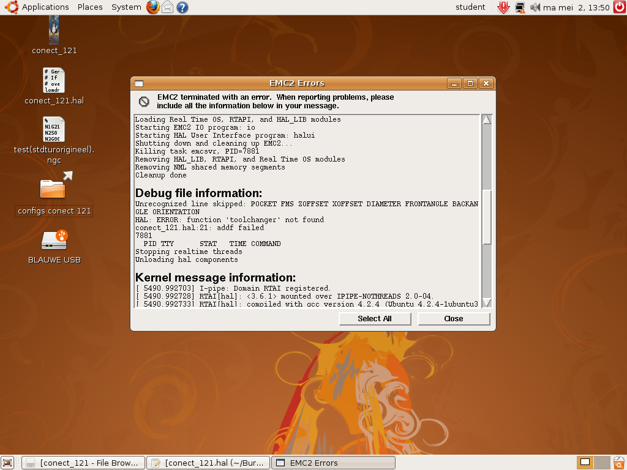Click the scrollbar up arrow in error log
627x470 pixels.
[x=487, y=119]
